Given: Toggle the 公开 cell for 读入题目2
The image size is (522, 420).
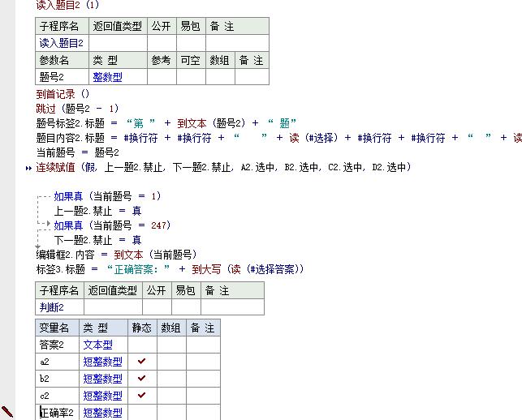Looking at the screenshot, I should [x=160, y=43].
